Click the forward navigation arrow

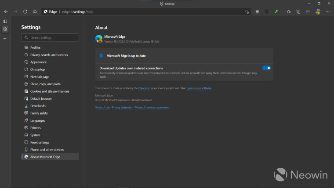coord(15,12)
